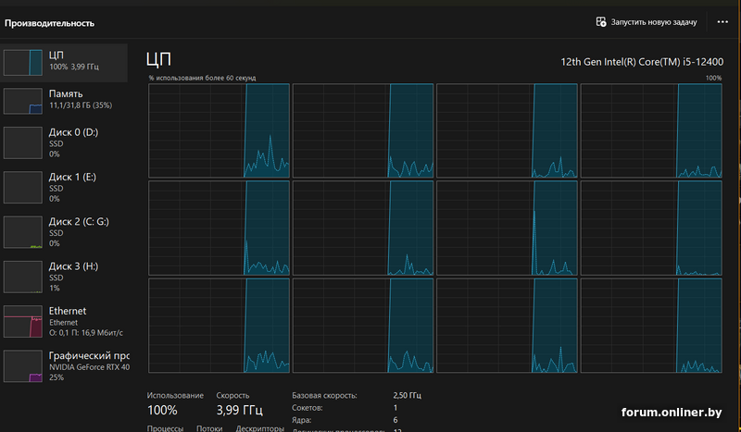741x432 pixels.
Task: Click the run new task icon
Action: tap(601, 21)
